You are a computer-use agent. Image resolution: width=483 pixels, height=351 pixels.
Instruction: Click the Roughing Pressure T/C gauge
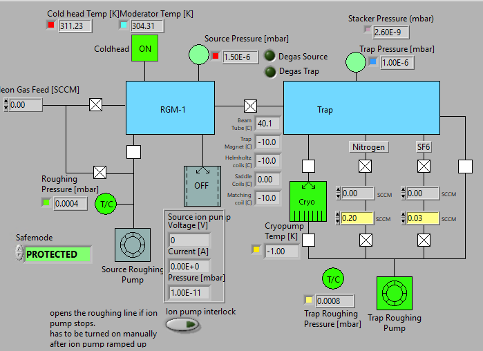tap(106, 204)
